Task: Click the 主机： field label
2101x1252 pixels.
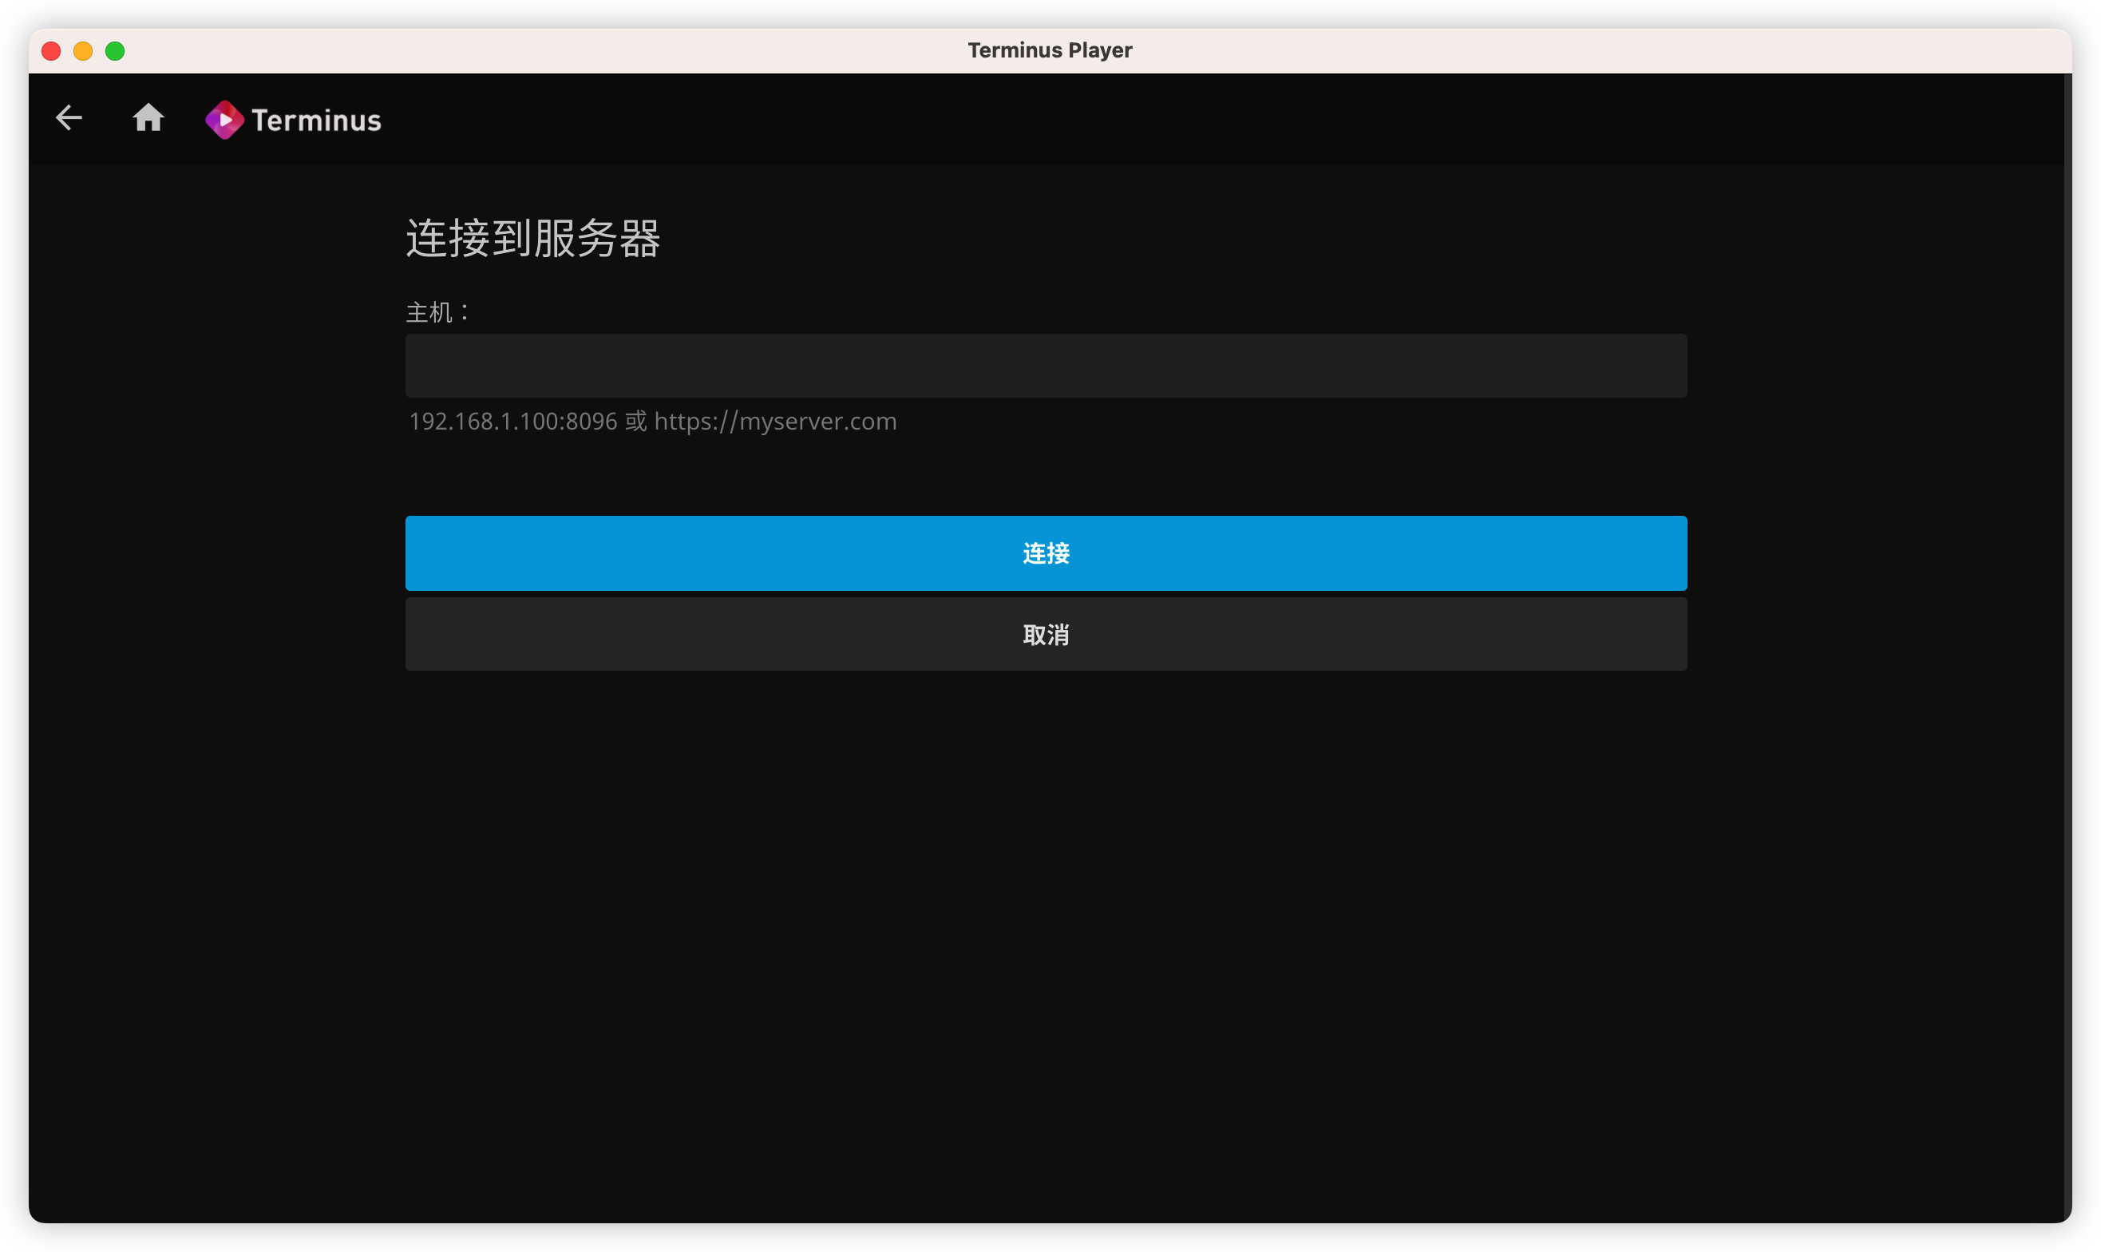Action: click(x=437, y=313)
